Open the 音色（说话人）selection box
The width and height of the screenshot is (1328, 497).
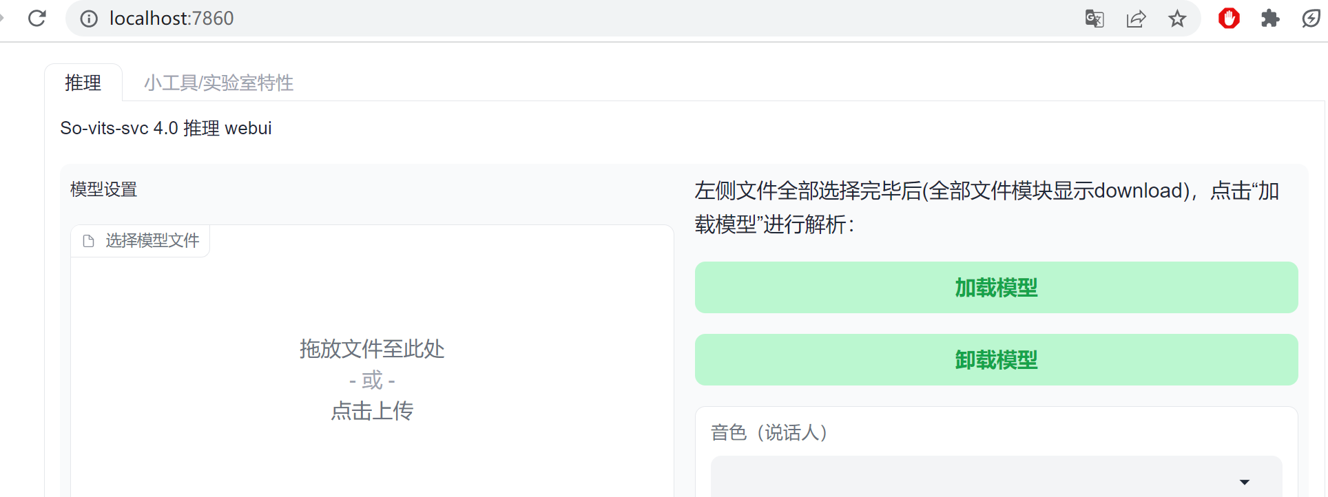[x=996, y=476]
